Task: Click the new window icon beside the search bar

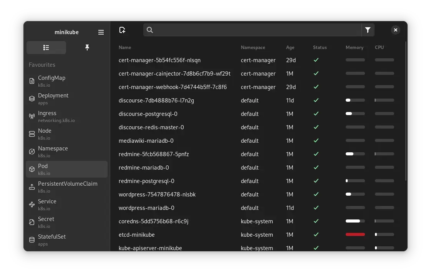Action: (122, 30)
